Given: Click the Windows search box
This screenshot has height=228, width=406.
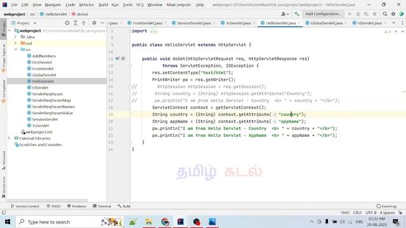Looking at the screenshot, I should (x=70, y=222).
